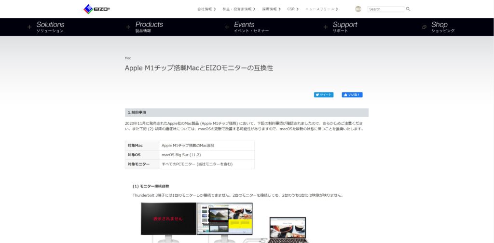Viewport: 494px width, 243px height.
Task: Open ニュースリリース link
Action: pyautogui.click(x=321, y=9)
